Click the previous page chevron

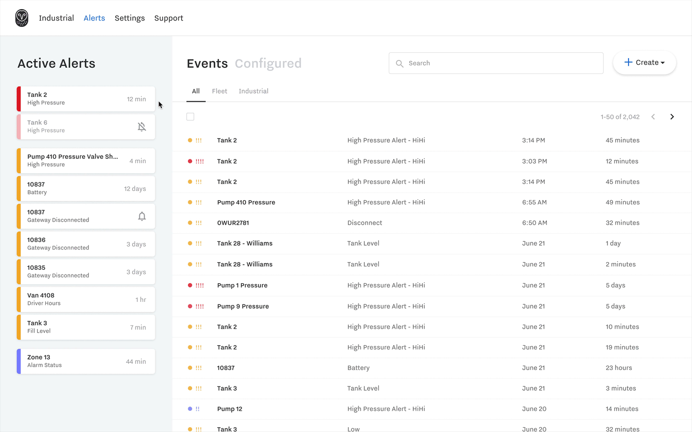(x=653, y=117)
